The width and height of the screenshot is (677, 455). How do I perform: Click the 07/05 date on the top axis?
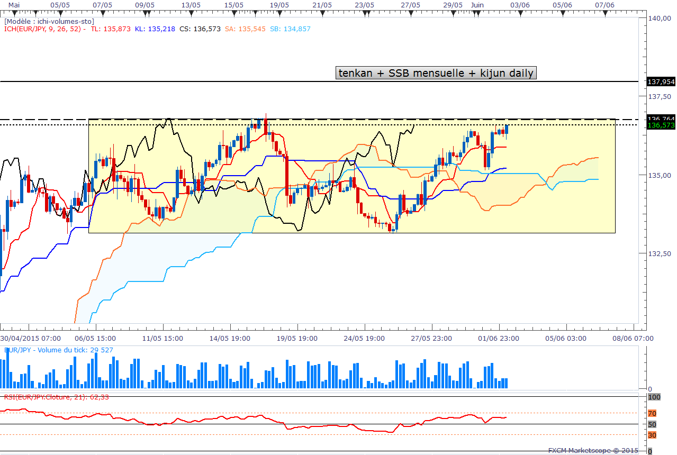click(x=102, y=4)
